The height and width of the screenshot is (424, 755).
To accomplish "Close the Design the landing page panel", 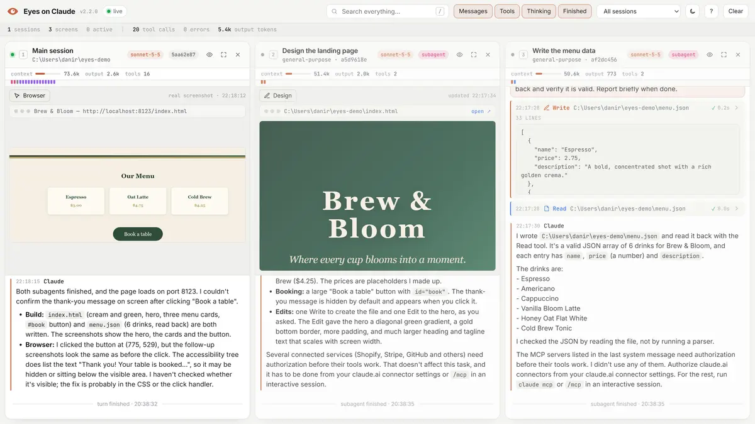I will point(488,55).
